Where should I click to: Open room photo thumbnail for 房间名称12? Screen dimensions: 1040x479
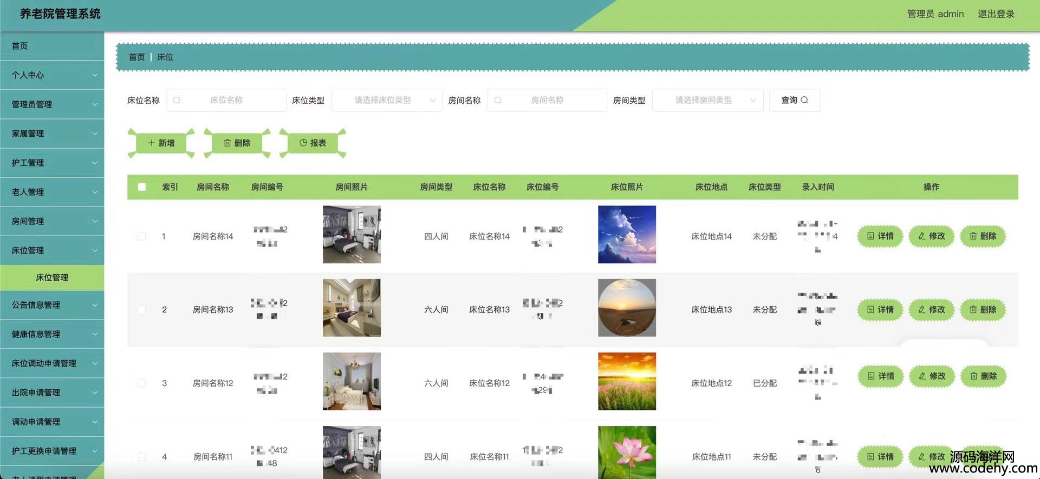tap(352, 381)
